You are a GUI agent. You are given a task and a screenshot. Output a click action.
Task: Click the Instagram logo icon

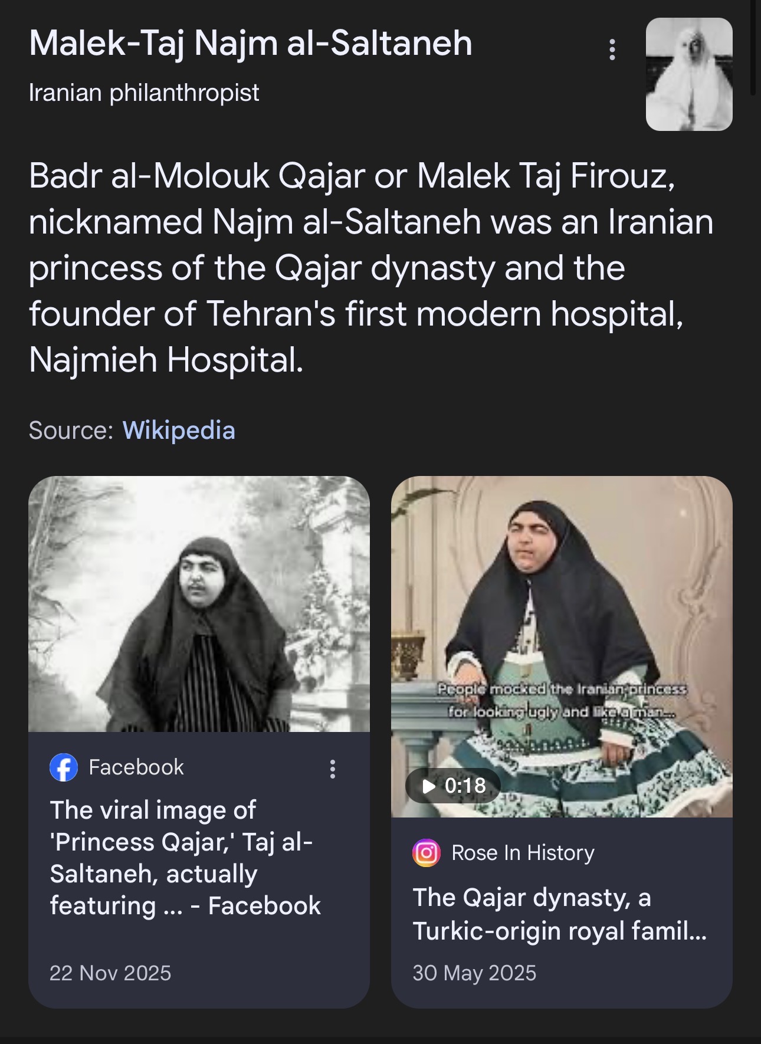pyautogui.click(x=427, y=853)
